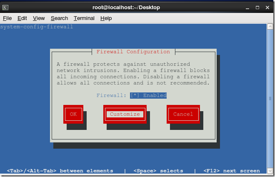Click the '<Tab>/<Alt-Tab> between elements' hint
275x177 pixels.
click(x=60, y=171)
